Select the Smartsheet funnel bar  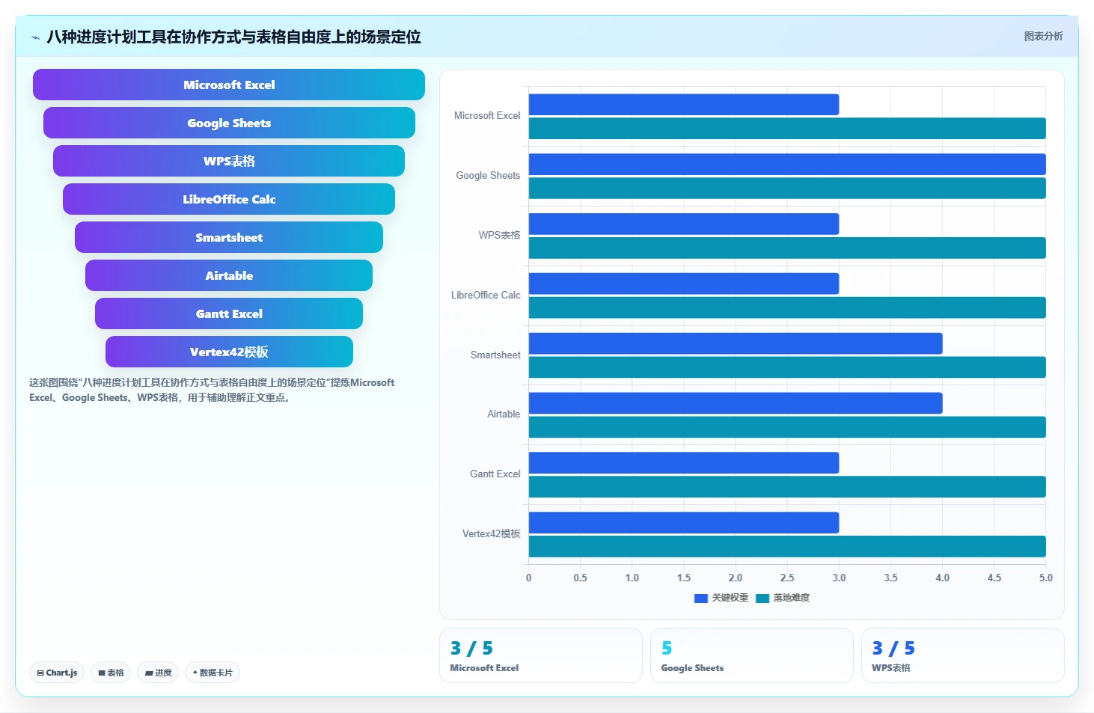(x=229, y=237)
